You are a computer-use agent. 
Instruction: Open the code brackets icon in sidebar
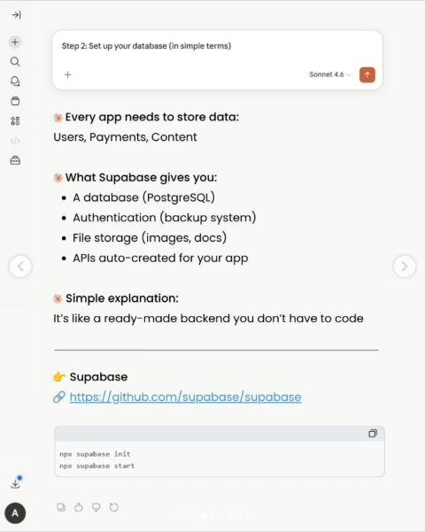[x=15, y=141]
